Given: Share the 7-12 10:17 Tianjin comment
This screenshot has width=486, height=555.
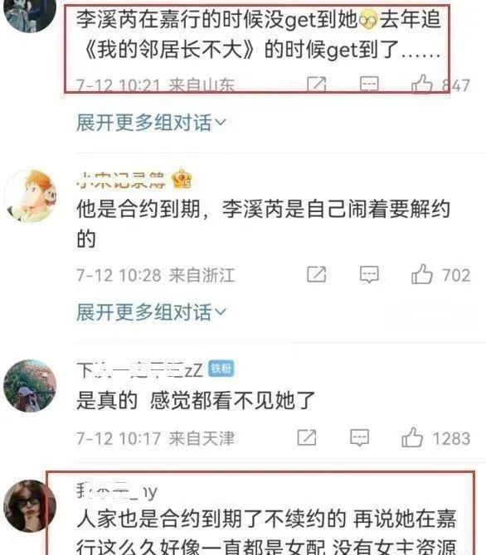Looking at the screenshot, I should pyautogui.click(x=307, y=438).
